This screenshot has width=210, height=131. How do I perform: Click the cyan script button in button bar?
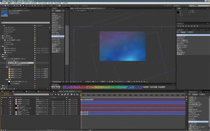tap(122, 87)
